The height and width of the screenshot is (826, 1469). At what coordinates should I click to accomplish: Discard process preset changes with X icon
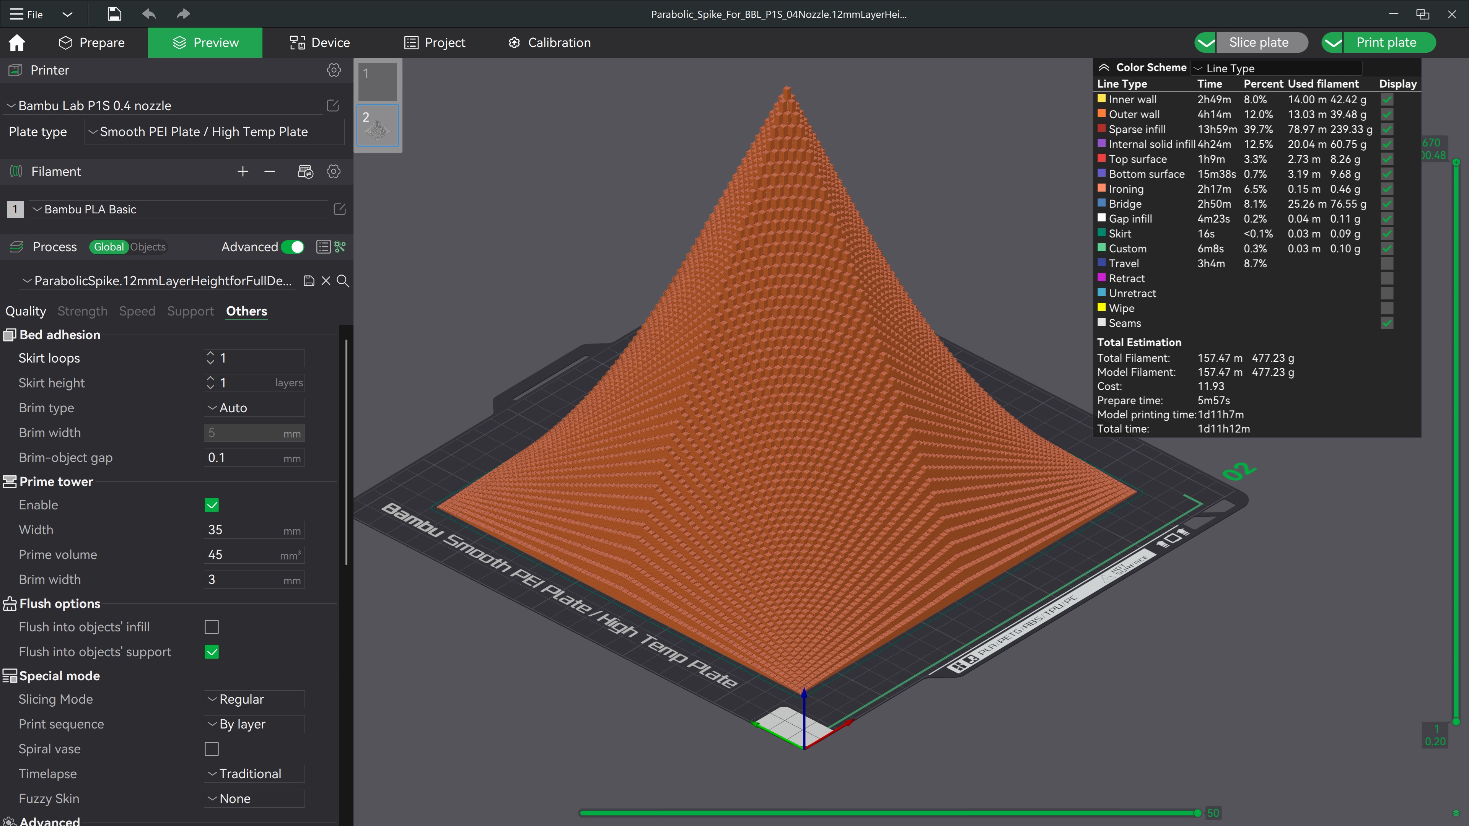coord(326,281)
